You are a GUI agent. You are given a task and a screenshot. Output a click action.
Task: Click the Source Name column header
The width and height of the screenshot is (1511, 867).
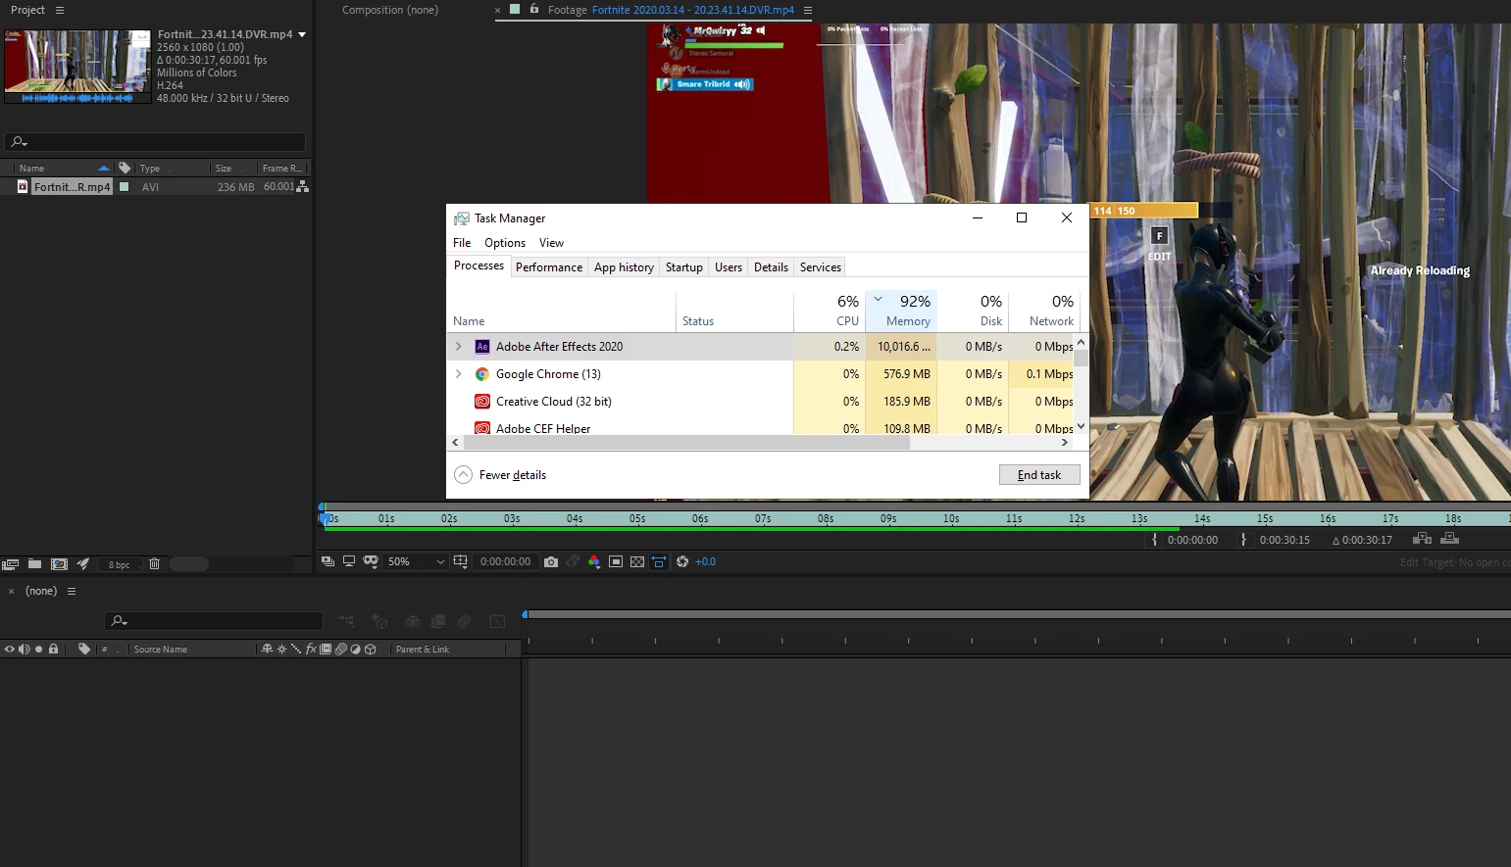pyautogui.click(x=161, y=650)
